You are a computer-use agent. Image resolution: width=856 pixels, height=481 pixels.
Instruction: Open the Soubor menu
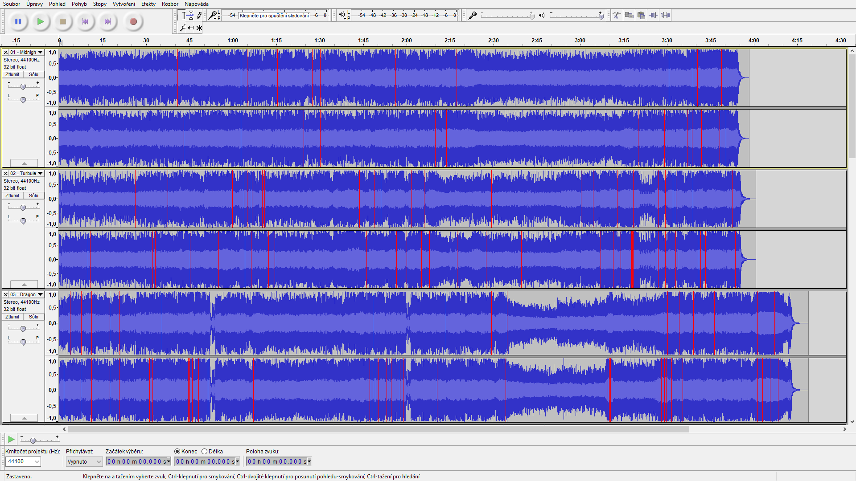pos(12,4)
